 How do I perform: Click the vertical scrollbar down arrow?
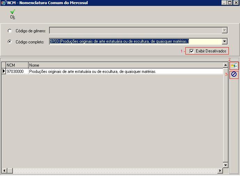click(x=225, y=165)
